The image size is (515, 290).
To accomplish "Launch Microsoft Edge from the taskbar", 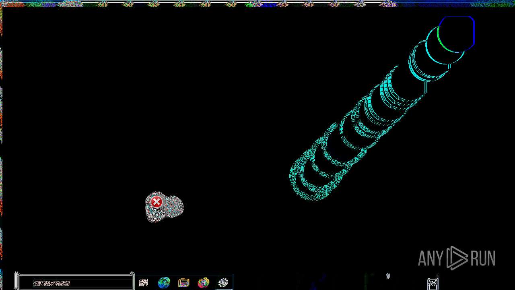I will [x=164, y=283].
